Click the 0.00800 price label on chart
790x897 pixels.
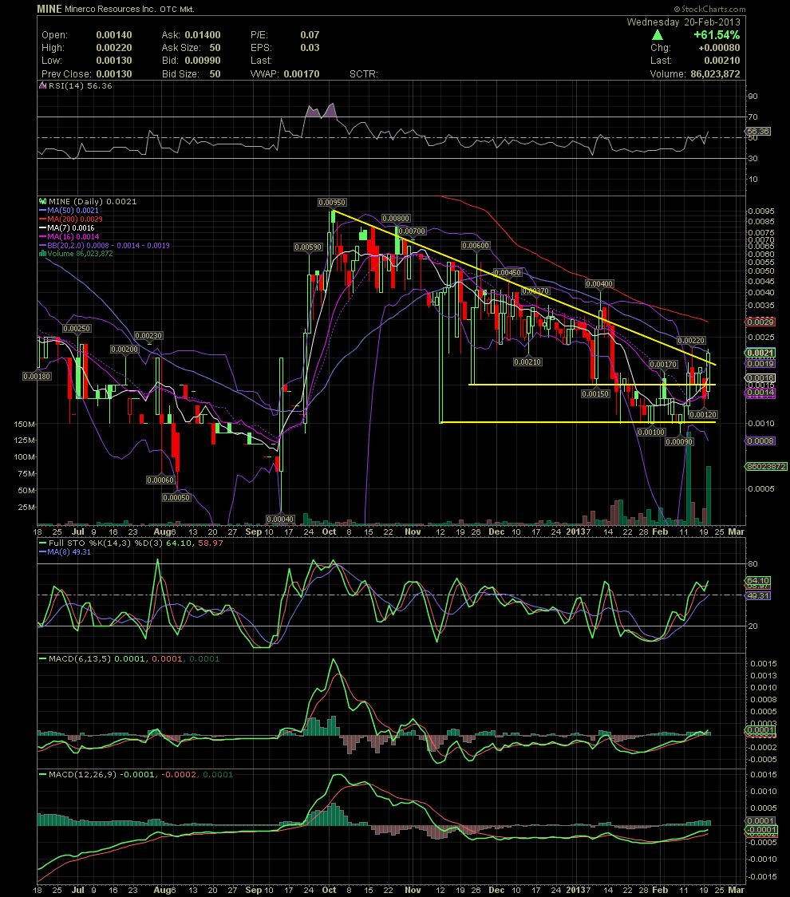click(x=396, y=219)
